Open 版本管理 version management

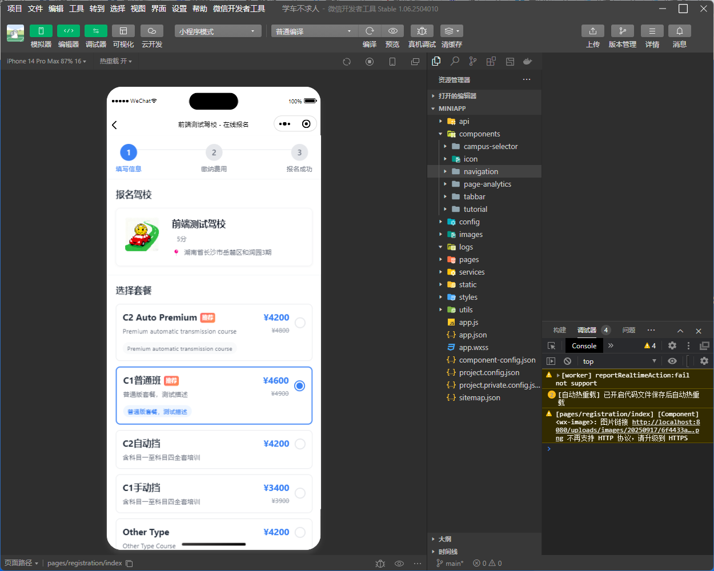622,31
